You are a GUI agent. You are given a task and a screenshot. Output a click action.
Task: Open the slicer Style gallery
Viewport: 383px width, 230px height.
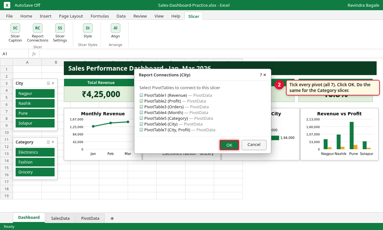tap(88, 31)
